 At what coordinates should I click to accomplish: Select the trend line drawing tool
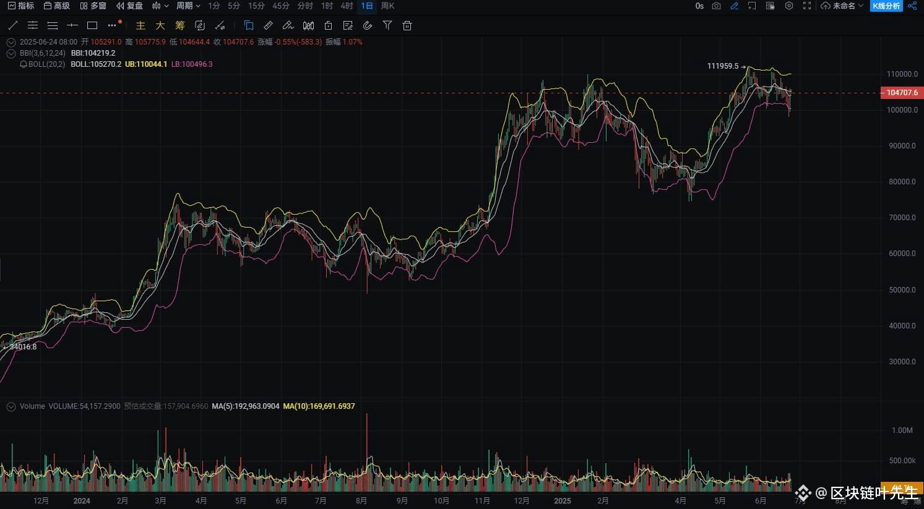[12, 25]
